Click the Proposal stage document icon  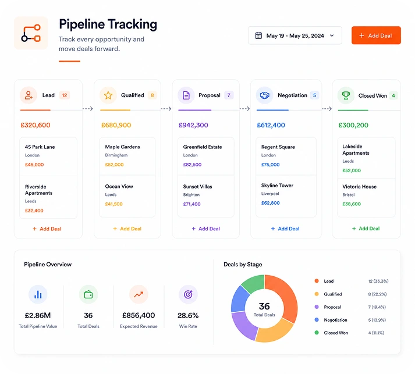coord(186,95)
